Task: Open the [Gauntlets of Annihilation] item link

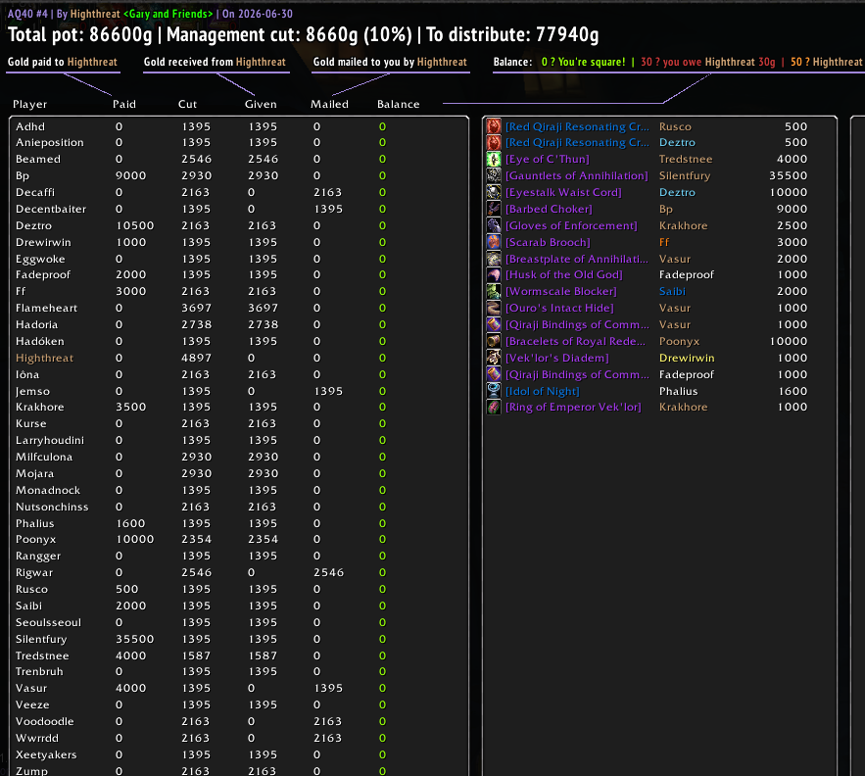Action: pos(576,175)
